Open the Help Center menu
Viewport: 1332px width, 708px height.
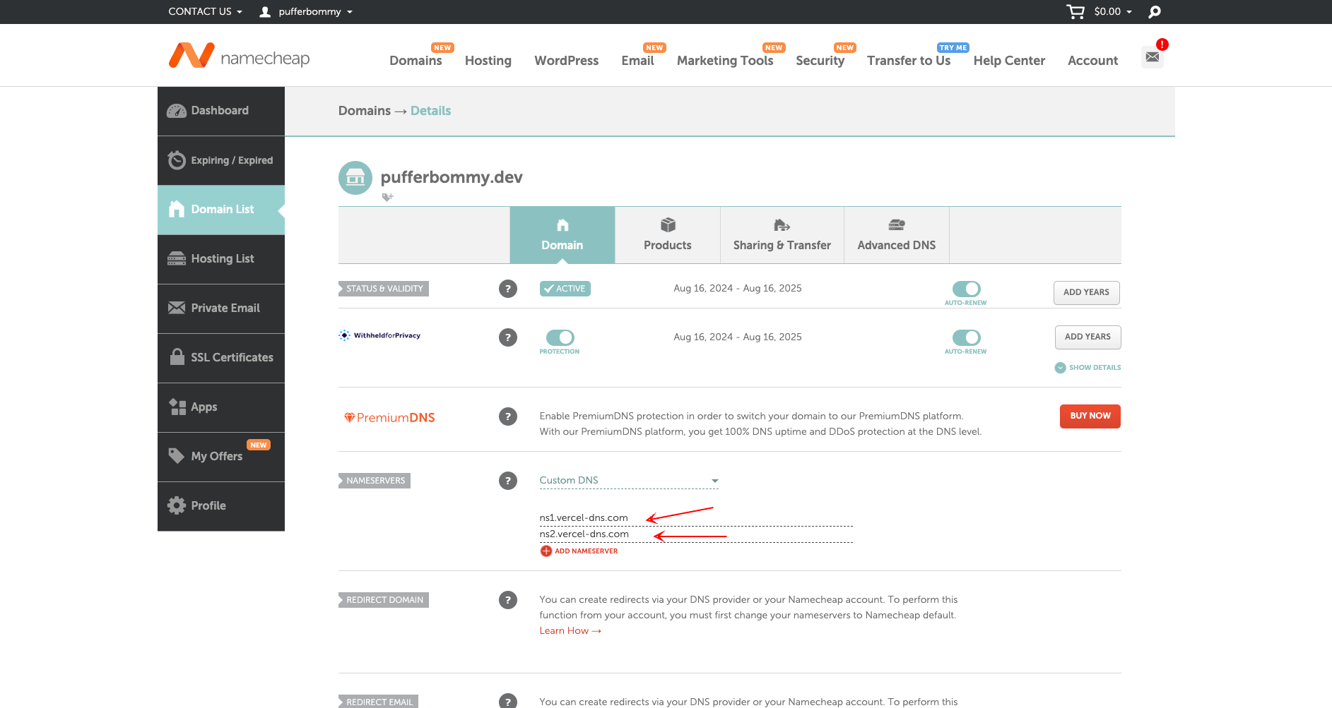coord(1009,61)
